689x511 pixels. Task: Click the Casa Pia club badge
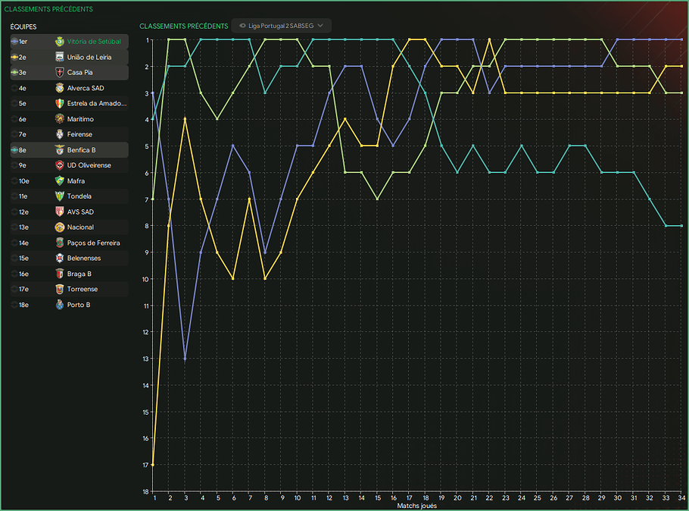tap(60, 73)
